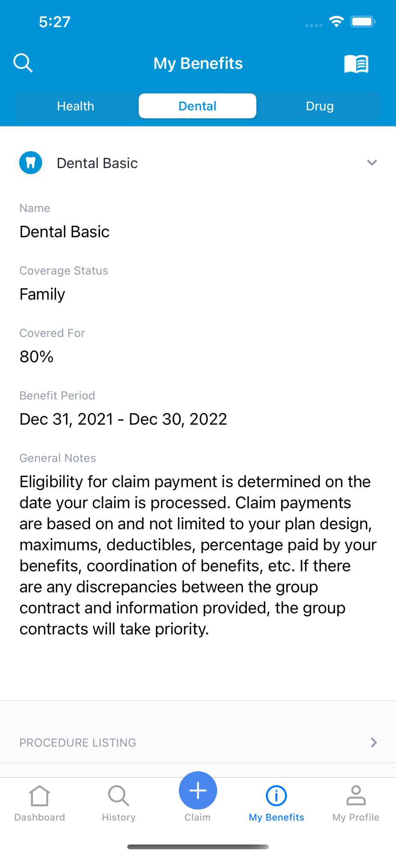Image resolution: width=396 pixels, height=857 pixels.
Task: Tap the benefit period date range
Action: click(123, 419)
